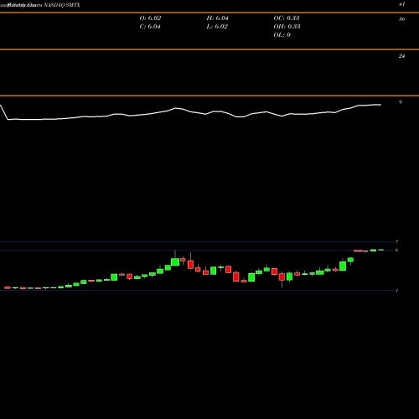
Task: Click the 'NASDAQ SMTX' chart title
Action: coord(62,5)
